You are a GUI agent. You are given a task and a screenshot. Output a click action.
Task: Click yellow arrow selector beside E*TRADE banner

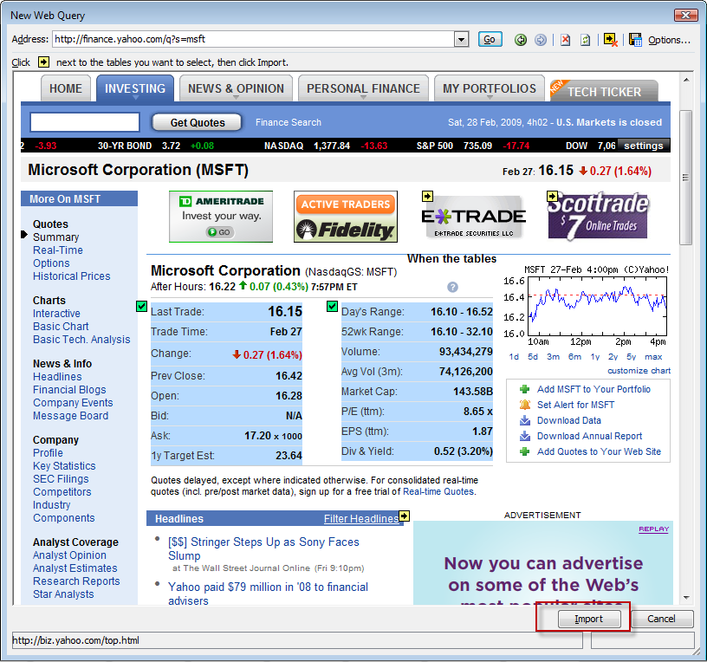[x=427, y=196]
